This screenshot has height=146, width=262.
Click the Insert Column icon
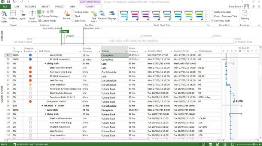point(32,16)
